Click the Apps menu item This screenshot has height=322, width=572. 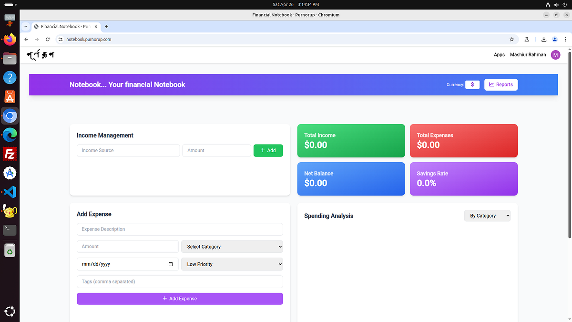[499, 54]
